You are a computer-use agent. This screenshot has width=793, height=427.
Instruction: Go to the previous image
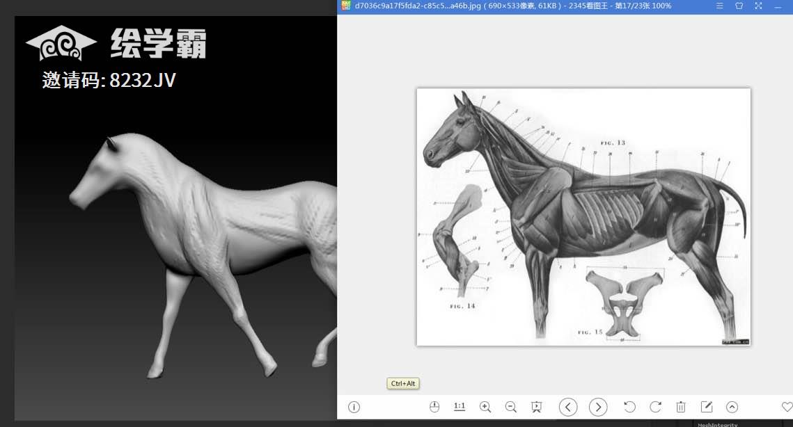[x=568, y=407]
